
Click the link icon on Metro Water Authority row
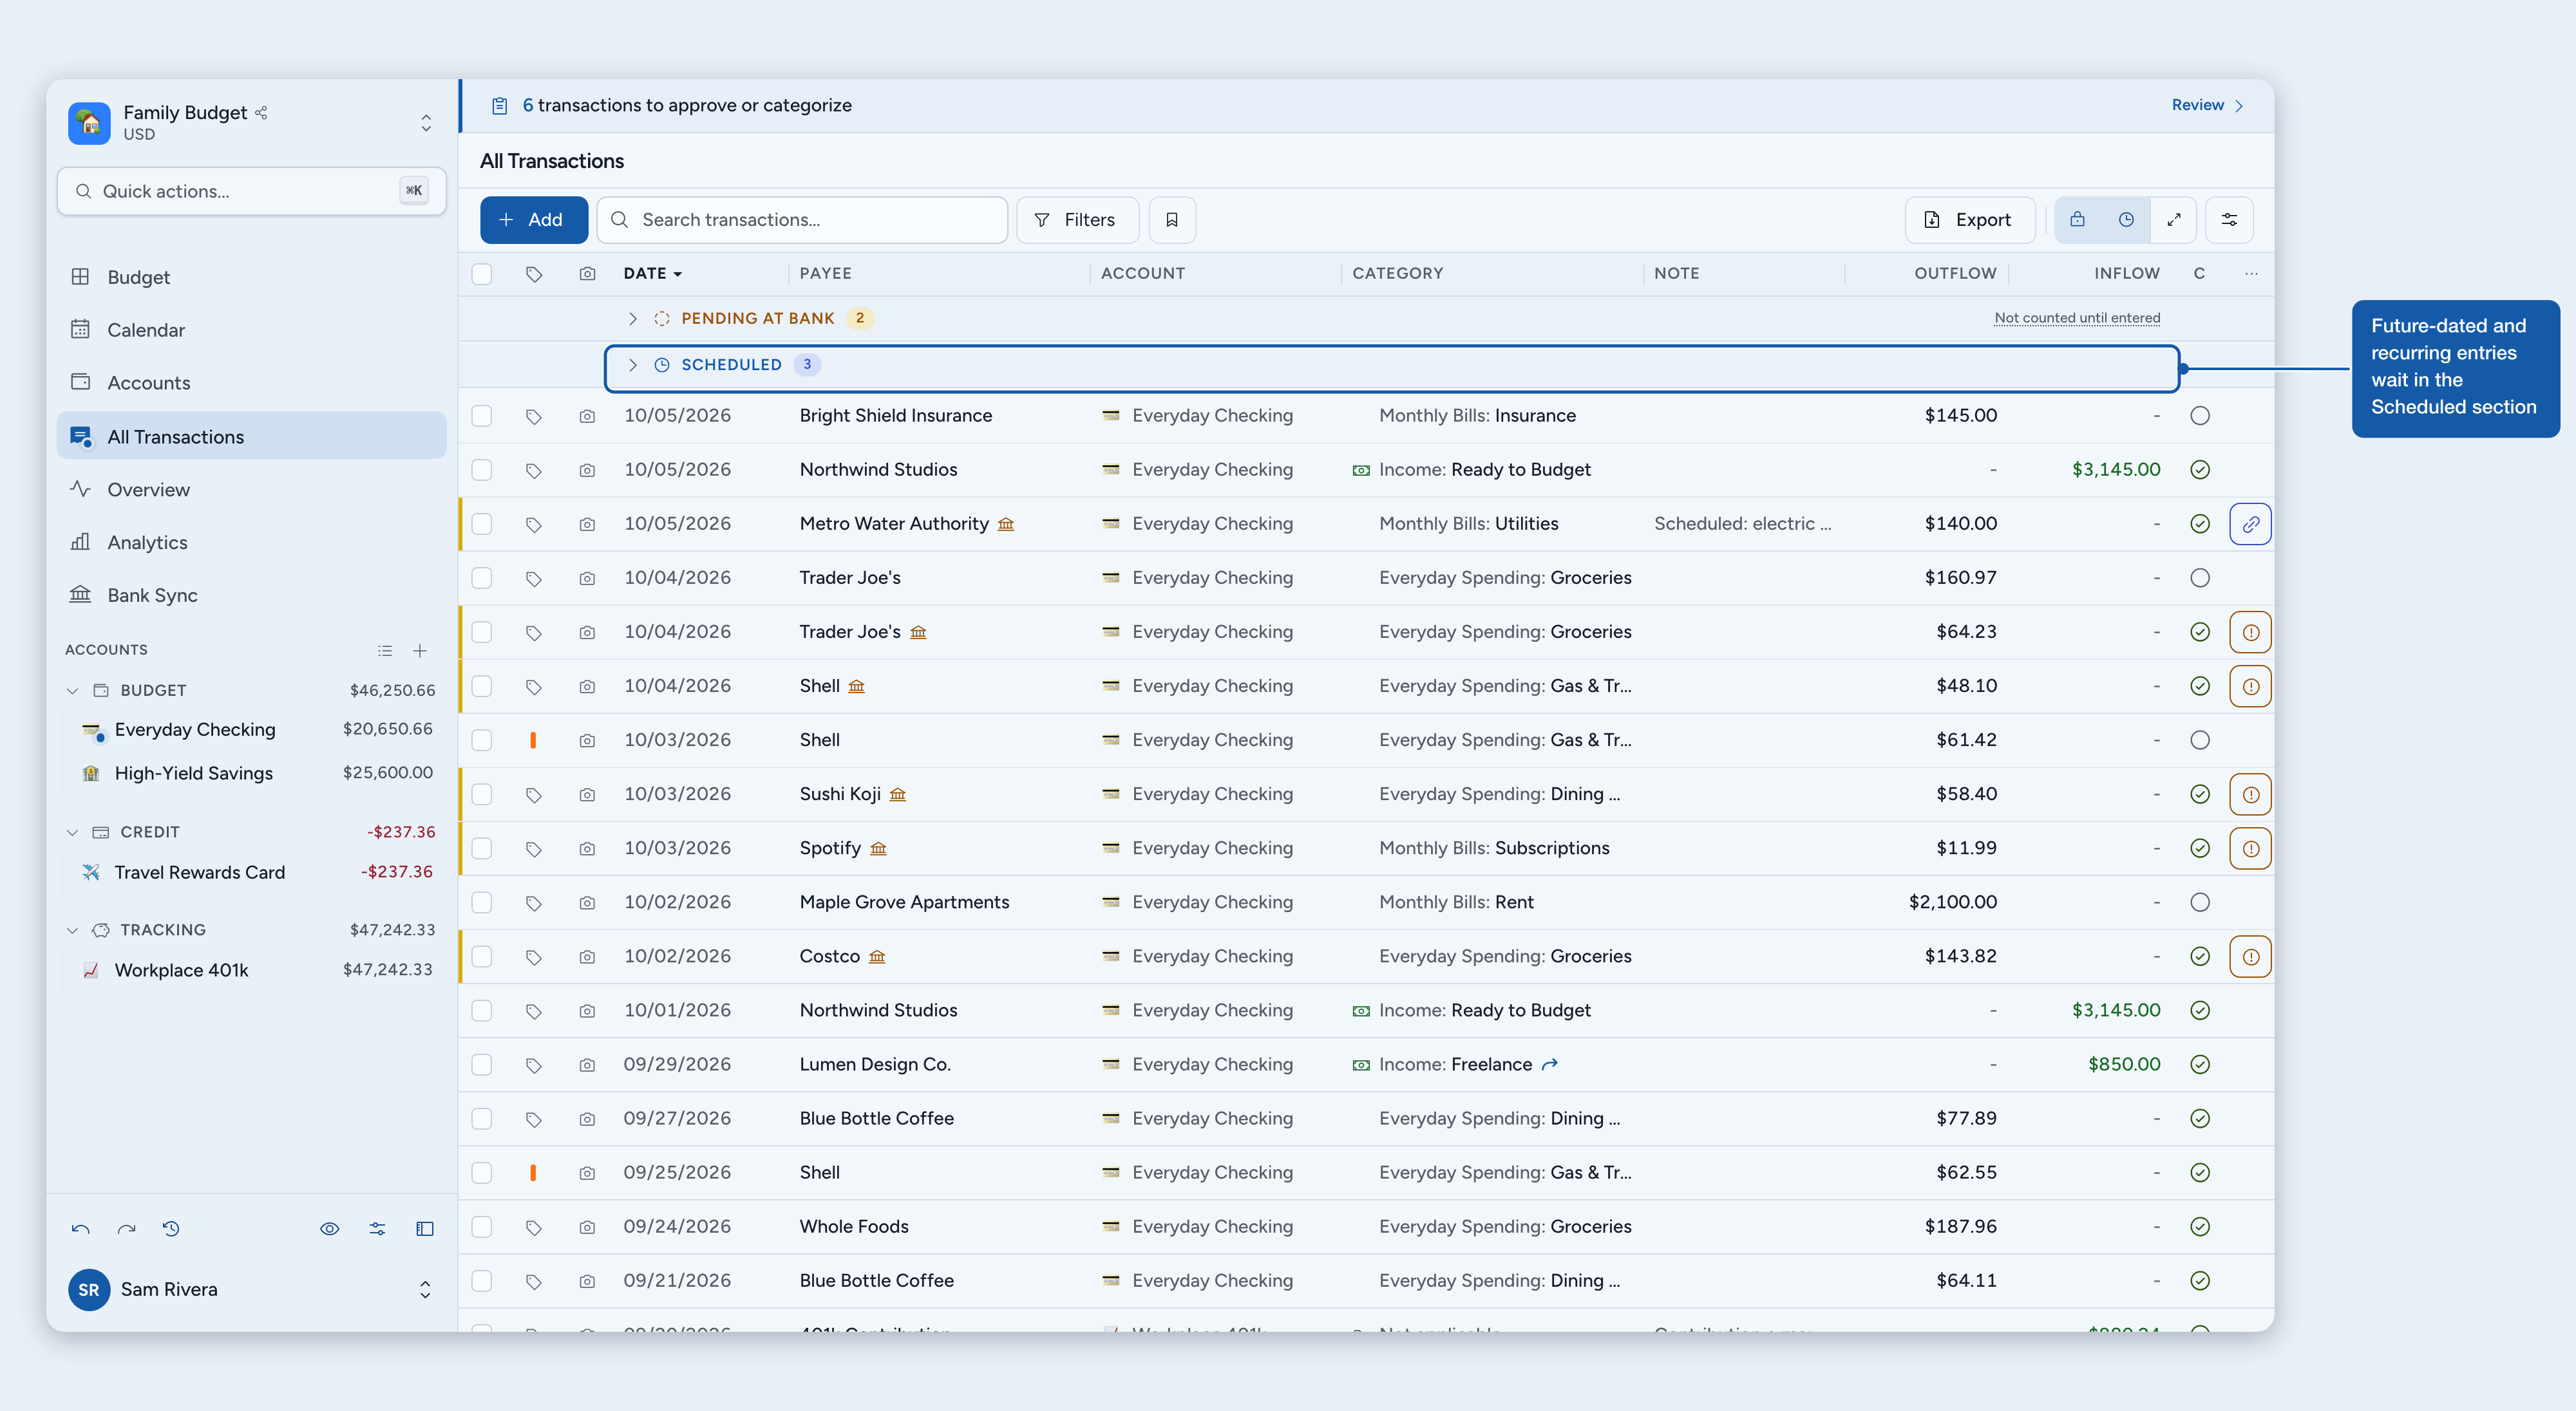click(2250, 523)
